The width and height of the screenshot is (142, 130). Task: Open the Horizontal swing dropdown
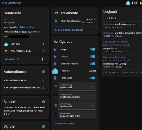(x=77, y=96)
